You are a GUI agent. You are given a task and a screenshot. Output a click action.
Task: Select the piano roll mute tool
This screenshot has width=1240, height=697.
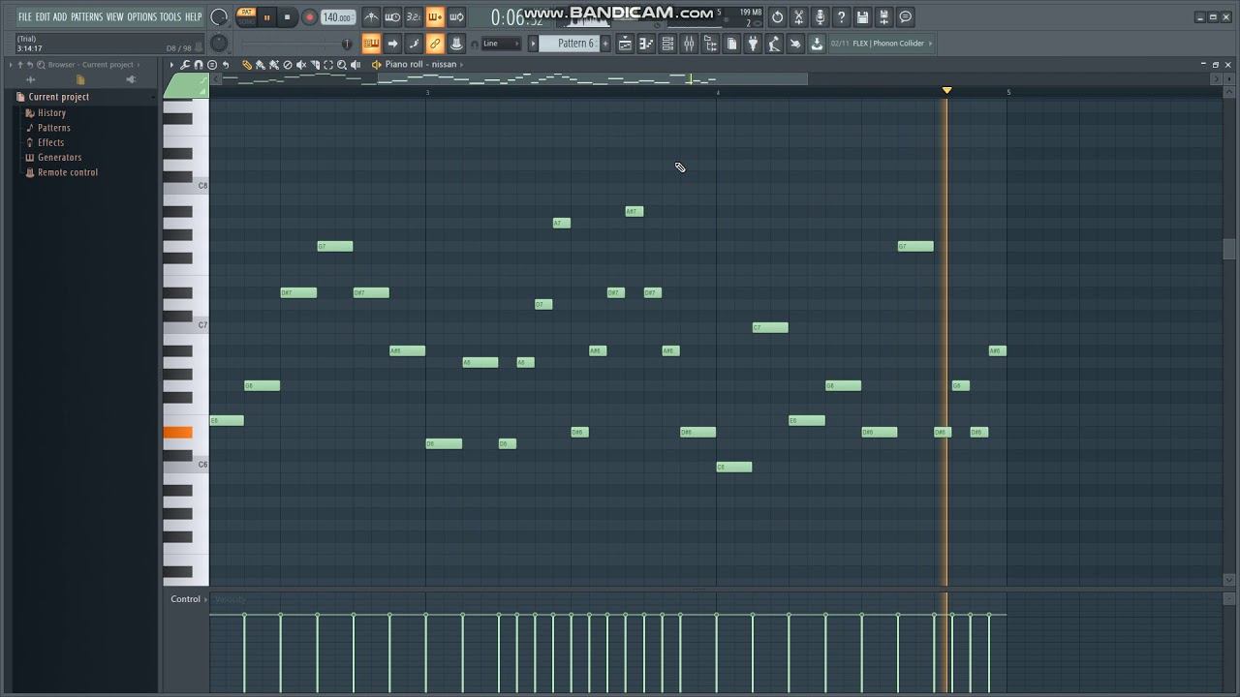click(x=301, y=65)
